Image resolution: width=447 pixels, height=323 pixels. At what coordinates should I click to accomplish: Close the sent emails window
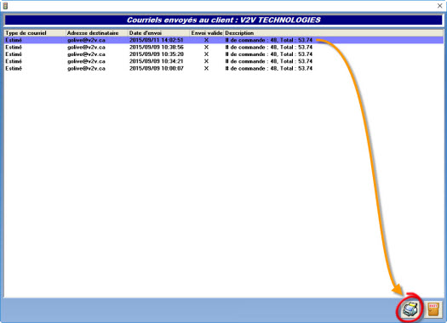439,6
